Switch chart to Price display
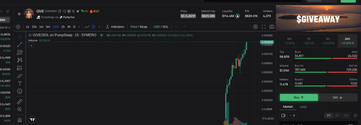Image resolution: width=361 pixels, height=125 pixels. tap(134, 27)
